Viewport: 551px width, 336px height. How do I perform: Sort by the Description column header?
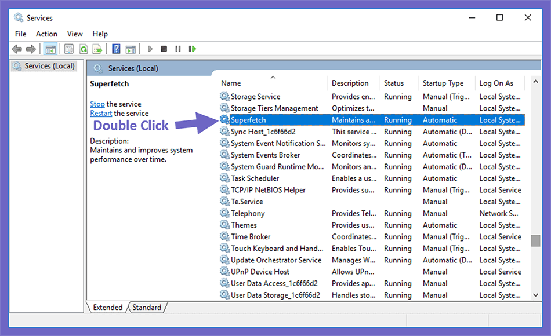pyautogui.click(x=350, y=83)
